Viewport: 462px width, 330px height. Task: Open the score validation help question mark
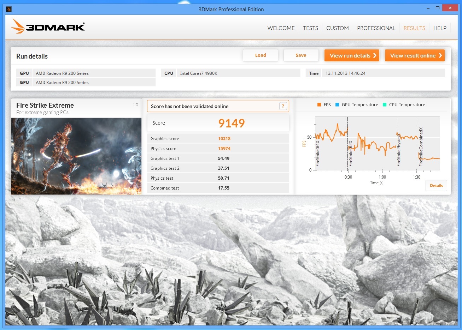(x=283, y=106)
